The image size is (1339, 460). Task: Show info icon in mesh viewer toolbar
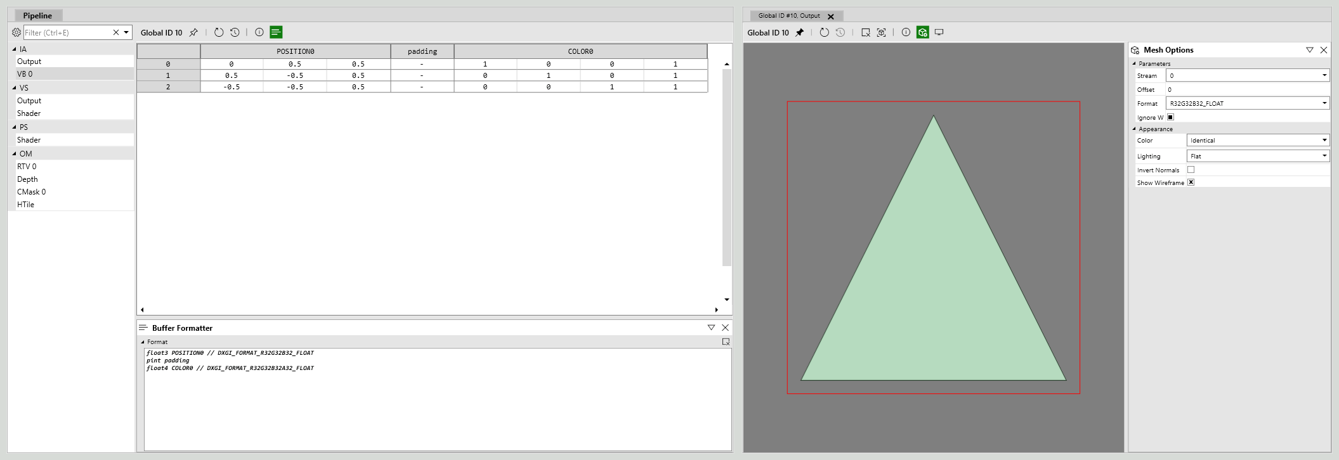pyautogui.click(x=906, y=32)
